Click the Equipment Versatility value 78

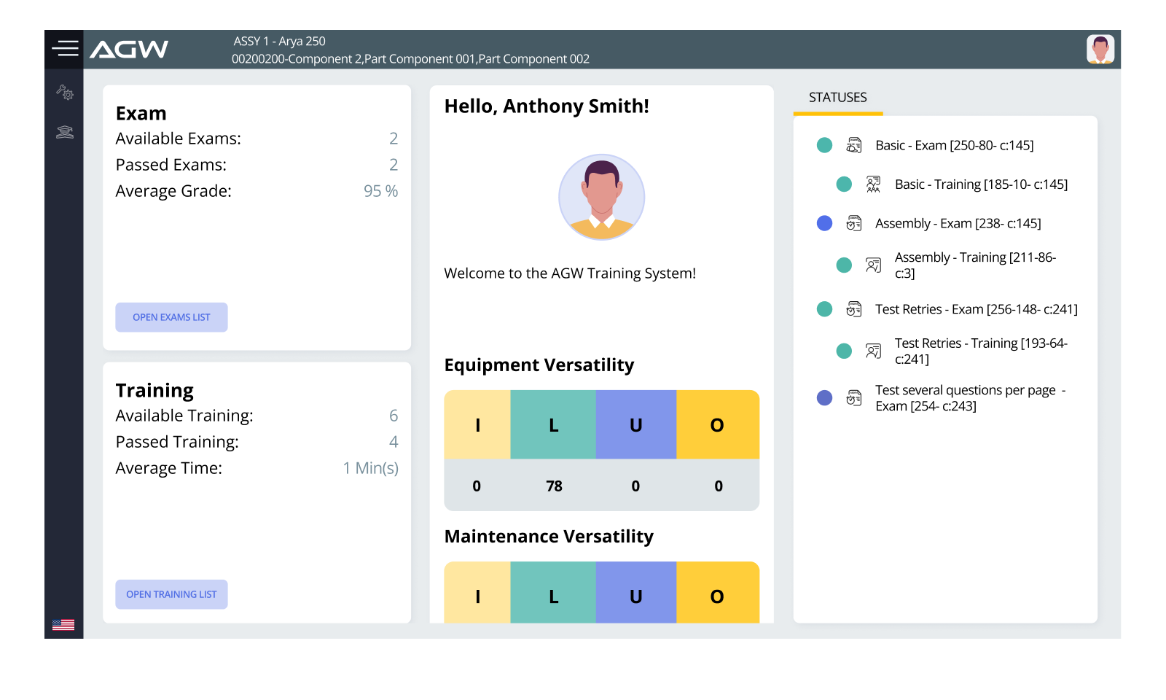(554, 486)
